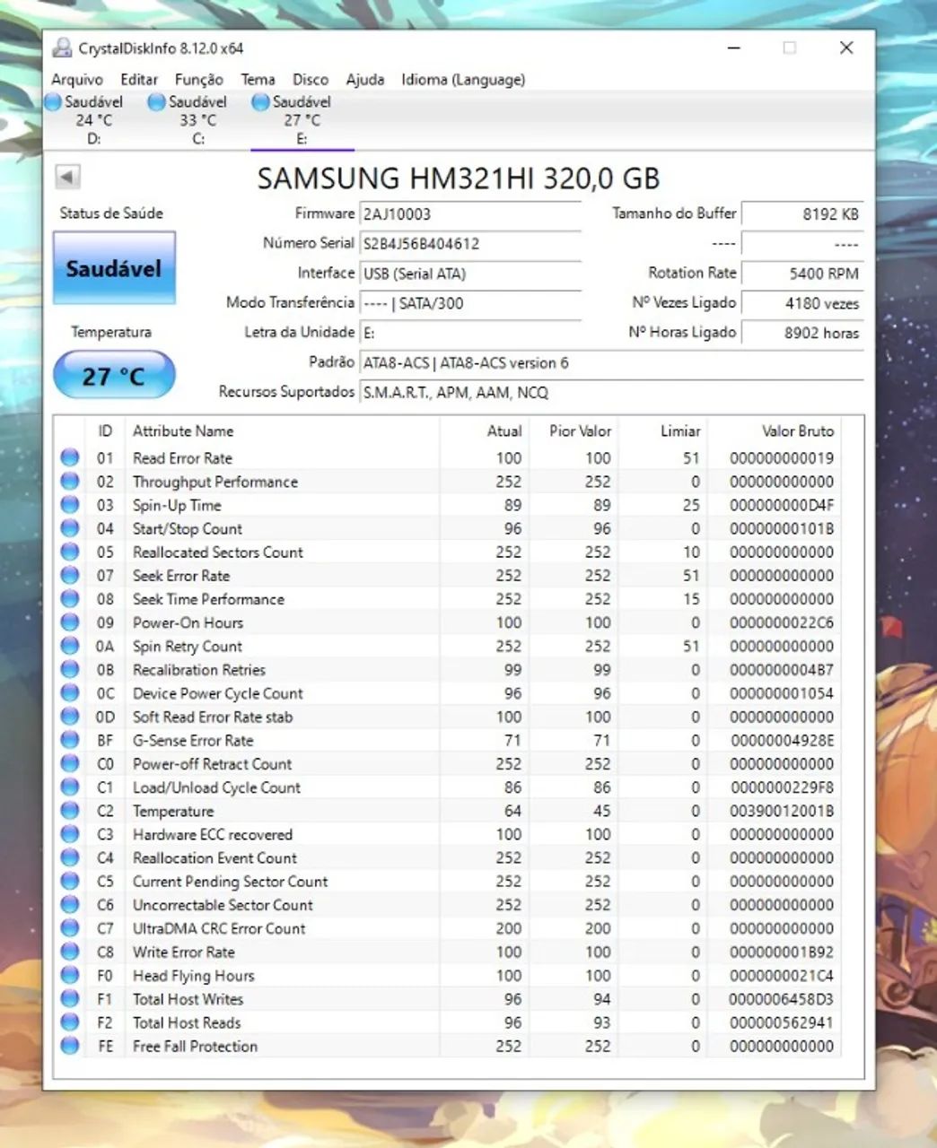Click the power-on hours 8902 horas
The height and width of the screenshot is (1148, 937).
click(802, 333)
